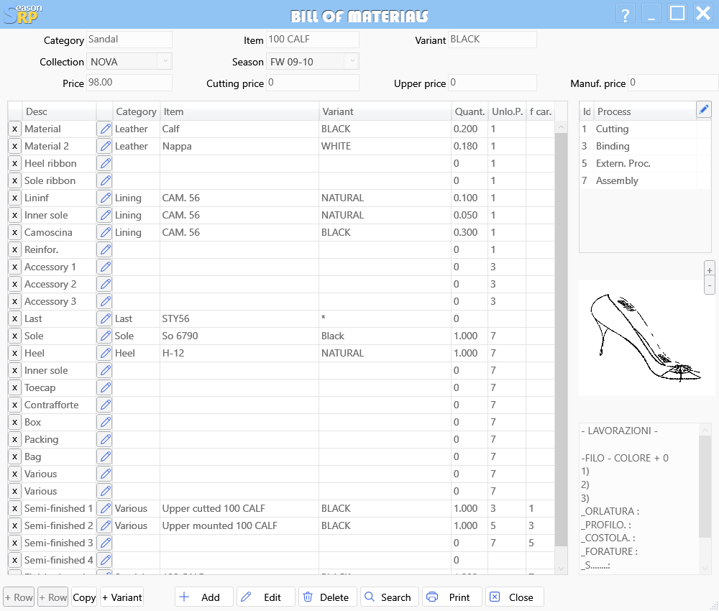This screenshot has height=611, width=719.
Task: Click the pencil icon in the Reinfor. row
Action: pyautogui.click(x=105, y=250)
